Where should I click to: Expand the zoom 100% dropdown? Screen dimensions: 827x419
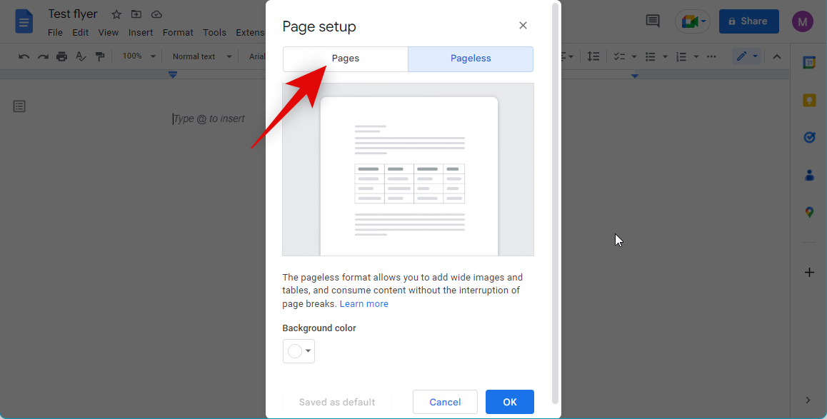point(137,56)
